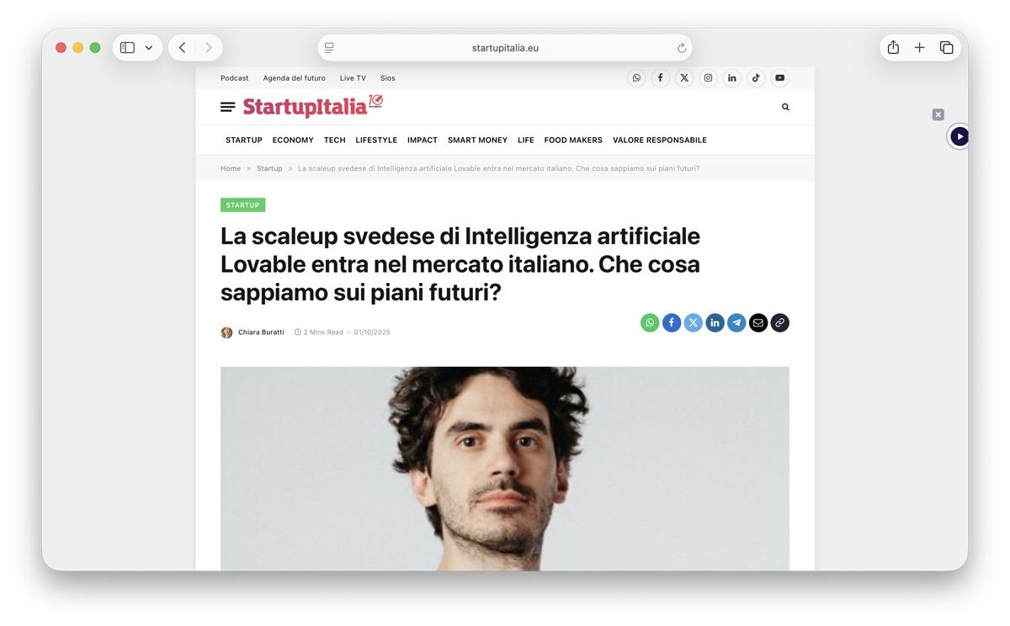
Task: Click the site search magnifier icon
Action: (785, 107)
